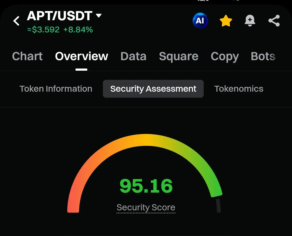Show the Token Information section
This screenshot has height=236, width=292.
[56, 89]
